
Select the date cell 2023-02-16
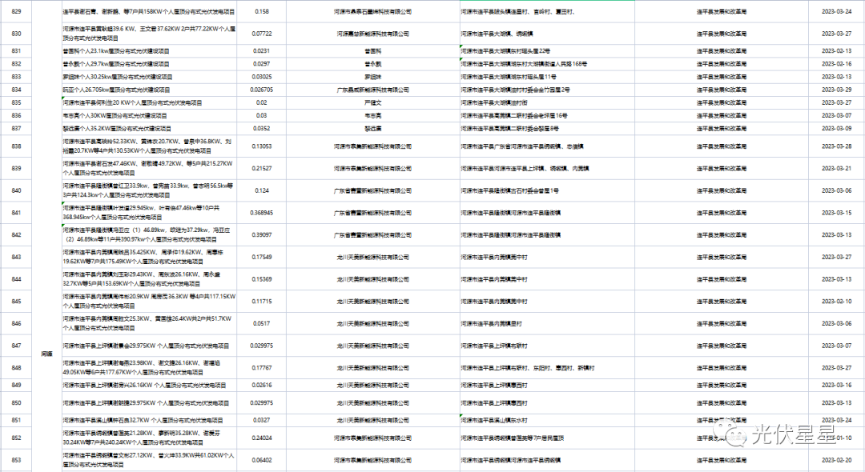(837, 63)
